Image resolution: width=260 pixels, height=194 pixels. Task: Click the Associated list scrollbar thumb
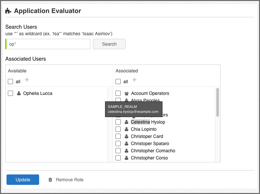coord(218,102)
